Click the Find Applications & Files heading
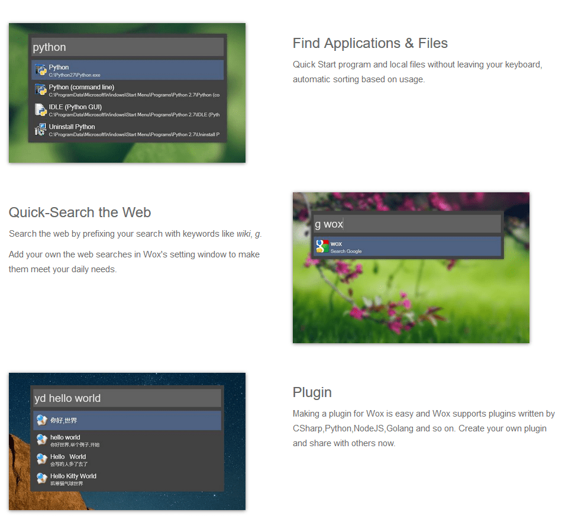Viewport: 562px width, 516px height. [x=370, y=43]
